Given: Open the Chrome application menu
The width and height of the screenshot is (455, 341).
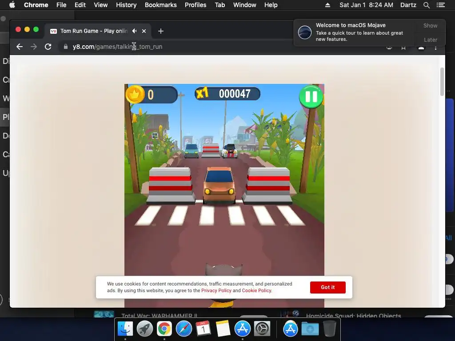Looking at the screenshot, I should [x=36, y=5].
